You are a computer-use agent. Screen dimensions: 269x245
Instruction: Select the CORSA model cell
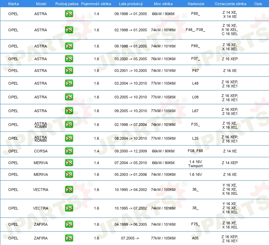click(41, 151)
